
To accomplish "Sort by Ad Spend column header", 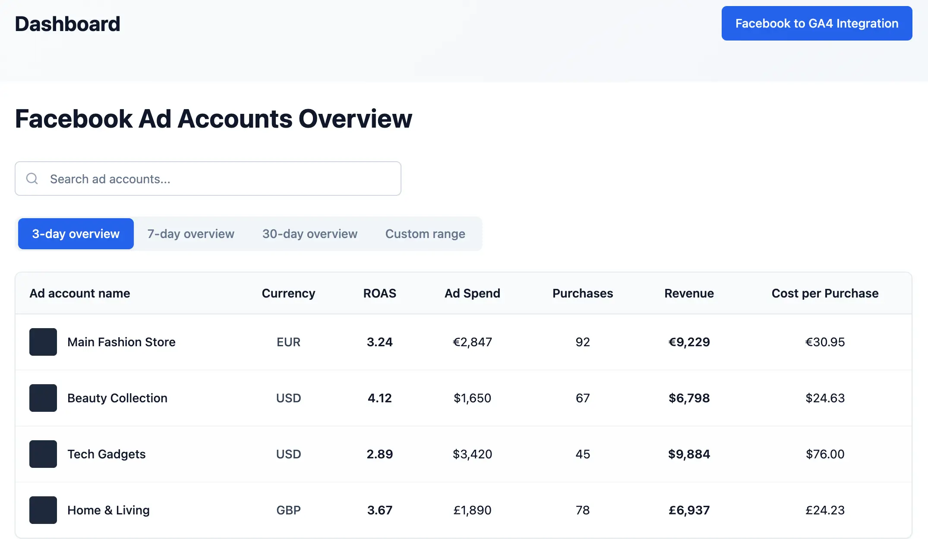I will coord(472,293).
